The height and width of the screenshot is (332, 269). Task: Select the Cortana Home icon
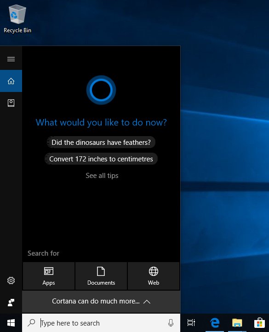pos(11,81)
